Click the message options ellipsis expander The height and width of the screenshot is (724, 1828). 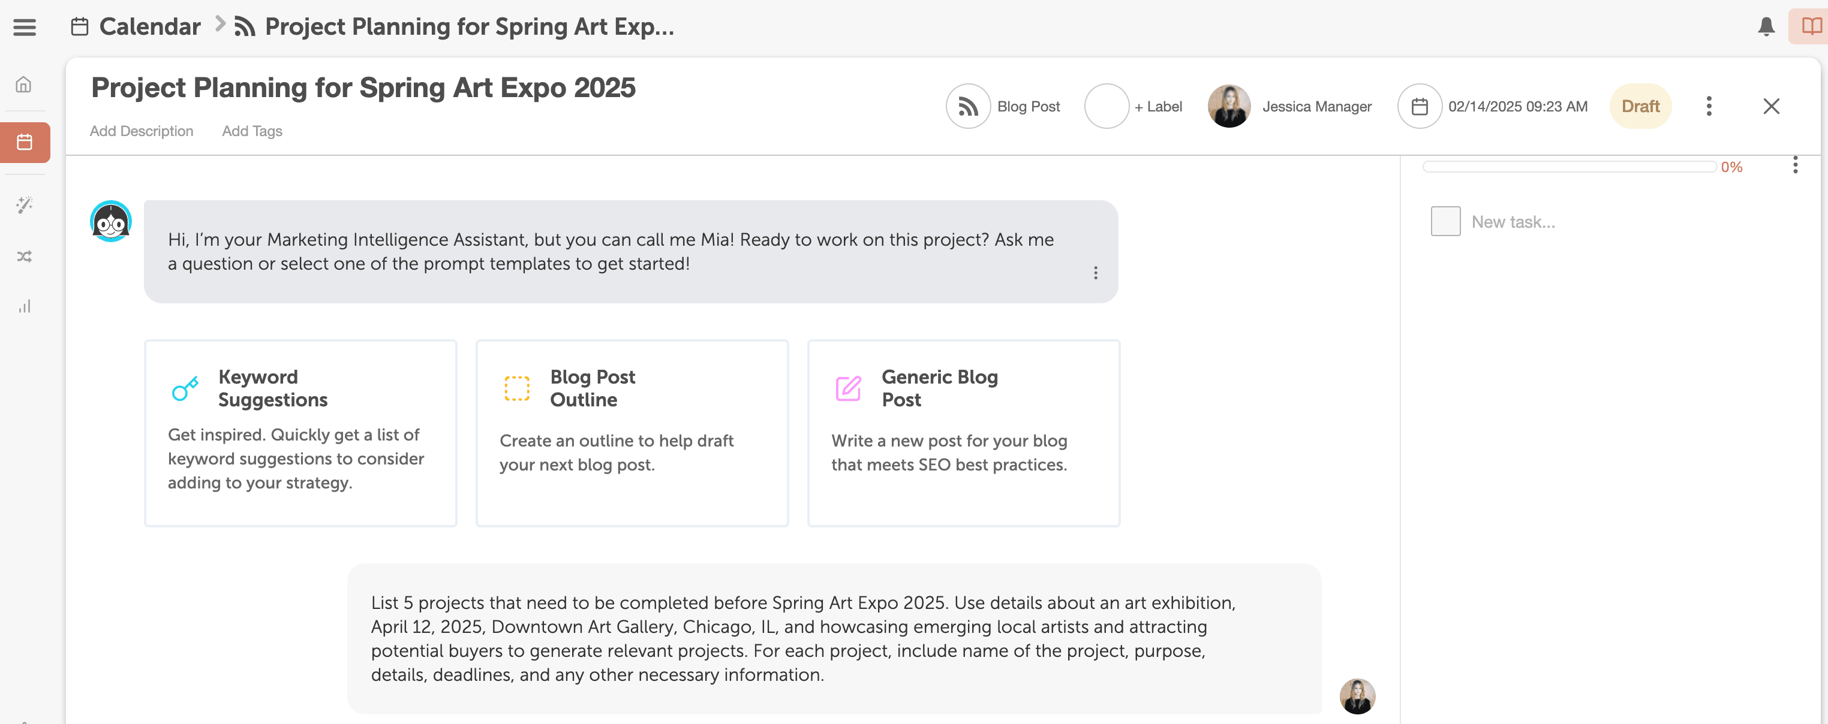[1095, 274]
